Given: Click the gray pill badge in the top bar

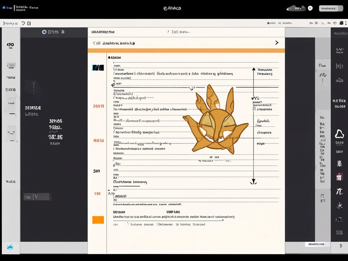Looking at the screenshot, I should pos(296,8).
